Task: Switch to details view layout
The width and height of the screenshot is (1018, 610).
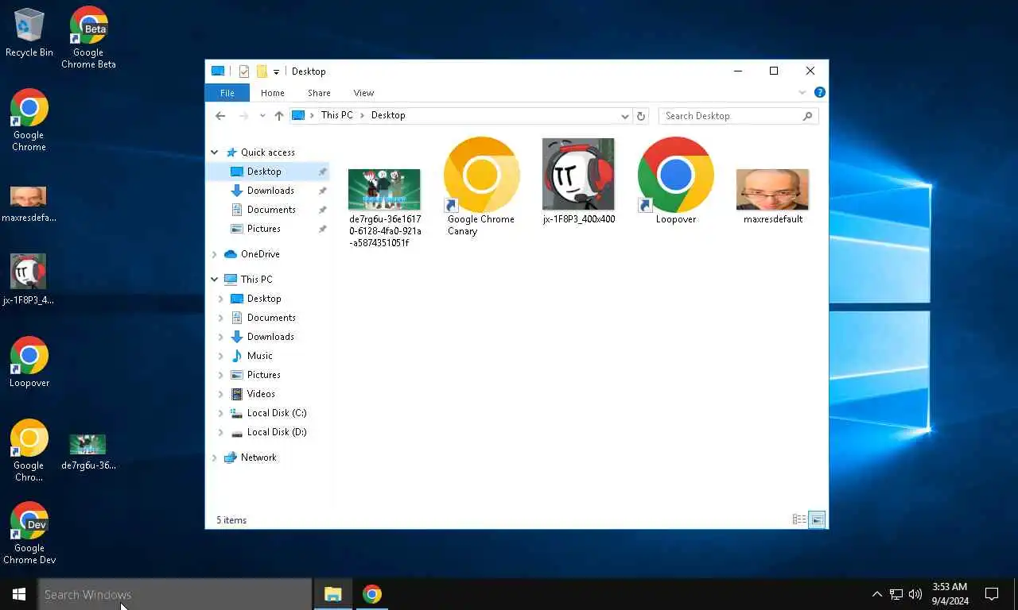Action: pyautogui.click(x=799, y=520)
